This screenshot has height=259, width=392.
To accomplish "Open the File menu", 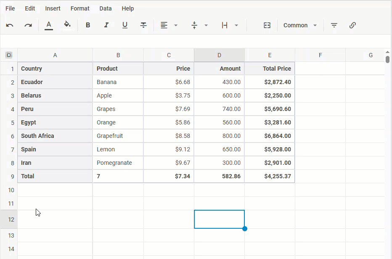I will point(10,8).
